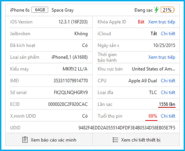Open Chi tiết link for Loại đĩa
Viewport: 185px width, 151px height.
coord(168,93)
